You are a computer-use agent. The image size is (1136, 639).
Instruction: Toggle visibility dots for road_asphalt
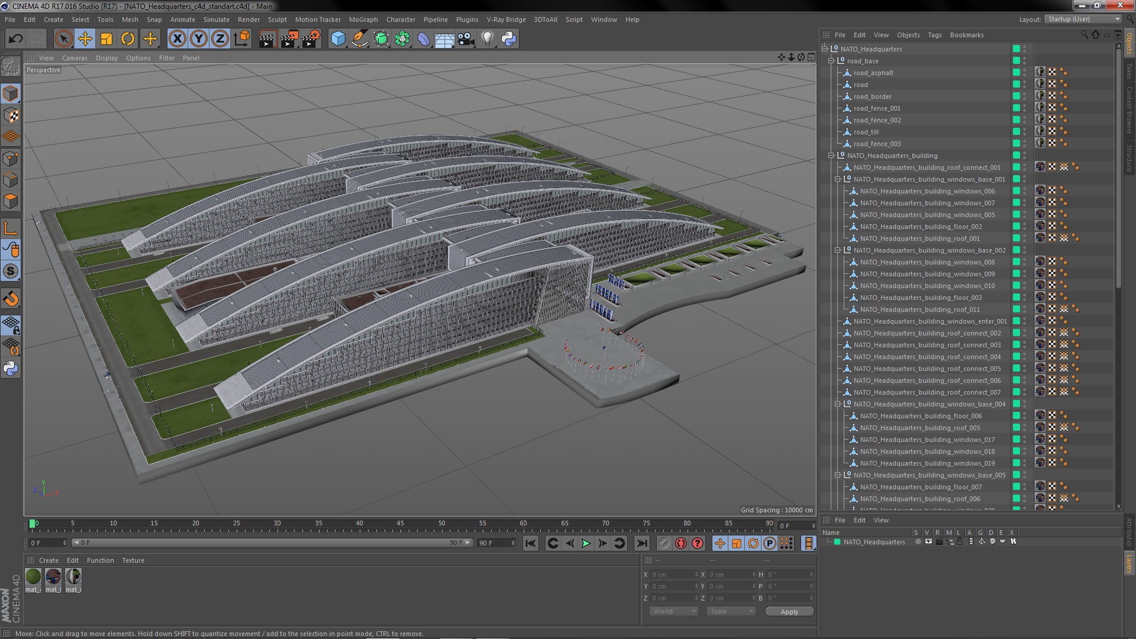[x=1024, y=73]
